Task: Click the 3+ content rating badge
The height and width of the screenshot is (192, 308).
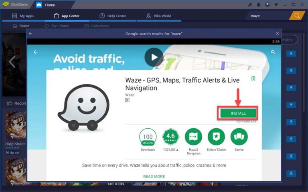Action: [127, 100]
